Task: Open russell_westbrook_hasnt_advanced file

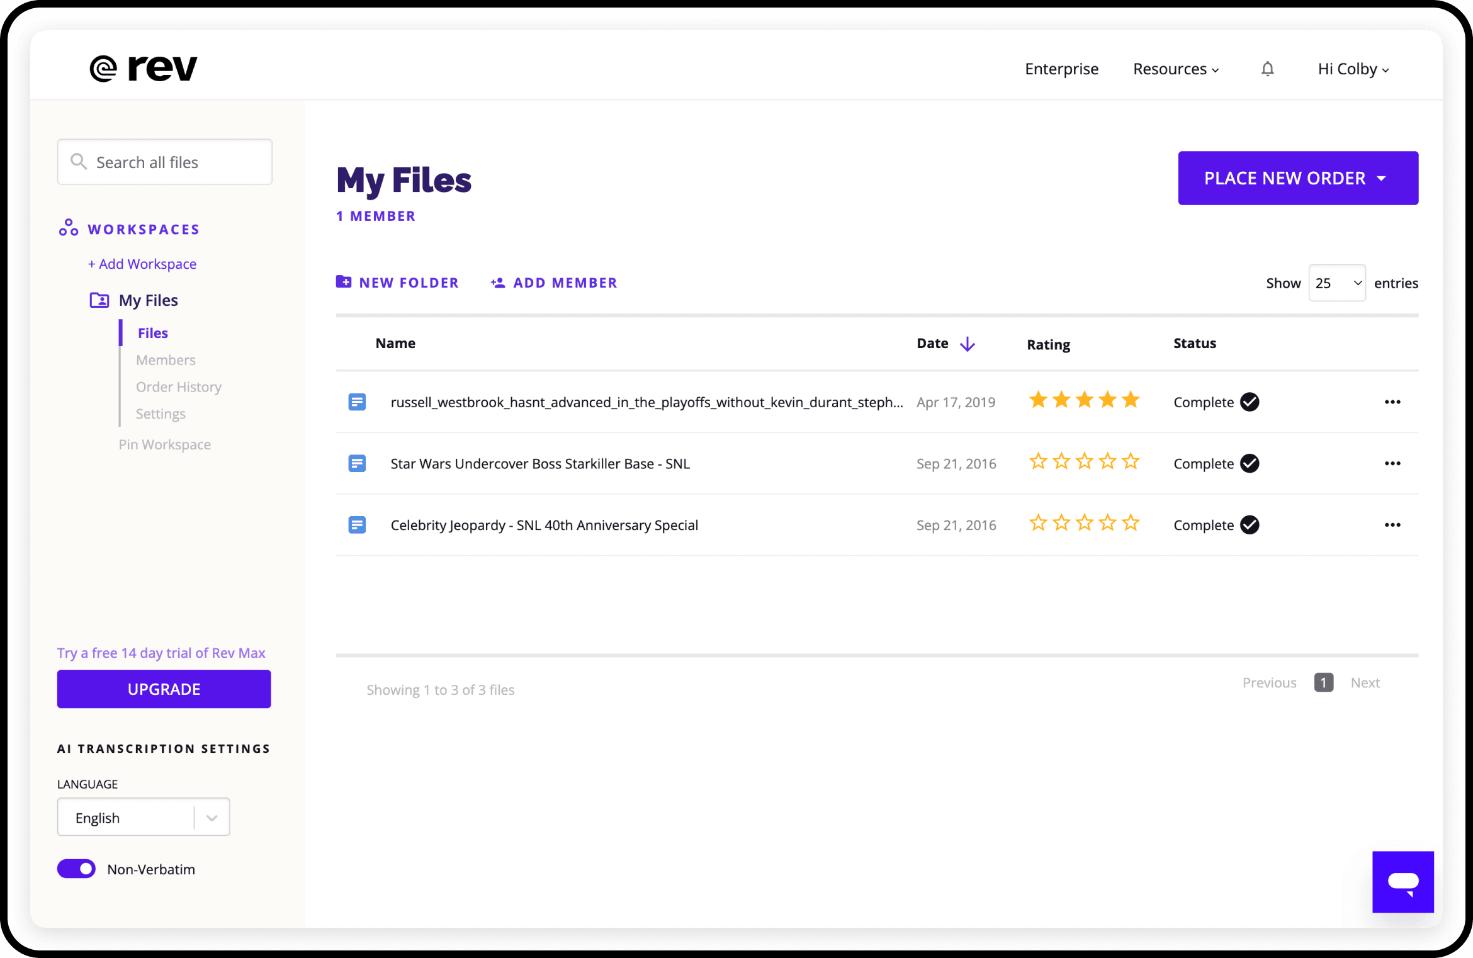Action: point(646,402)
